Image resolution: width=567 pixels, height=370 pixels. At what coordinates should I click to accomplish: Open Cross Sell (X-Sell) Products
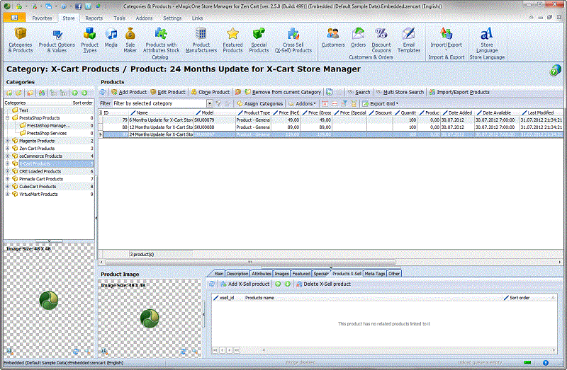click(x=293, y=40)
